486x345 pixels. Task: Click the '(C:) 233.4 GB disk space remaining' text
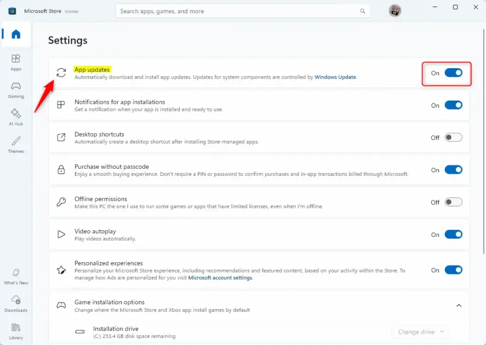[x=134, y=336]
